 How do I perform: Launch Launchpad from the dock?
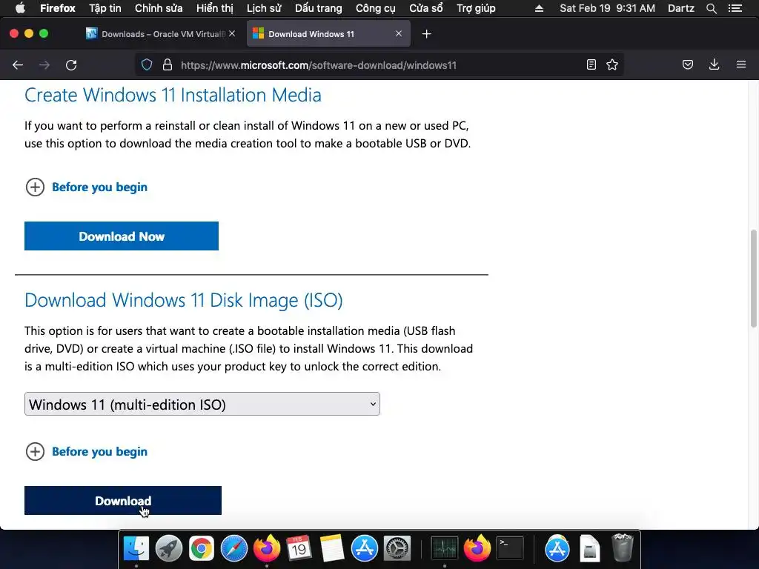[169, 549]
